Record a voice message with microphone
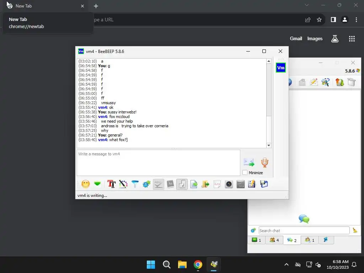Viewport: 364px width, 273px height. tap(264, 162)
